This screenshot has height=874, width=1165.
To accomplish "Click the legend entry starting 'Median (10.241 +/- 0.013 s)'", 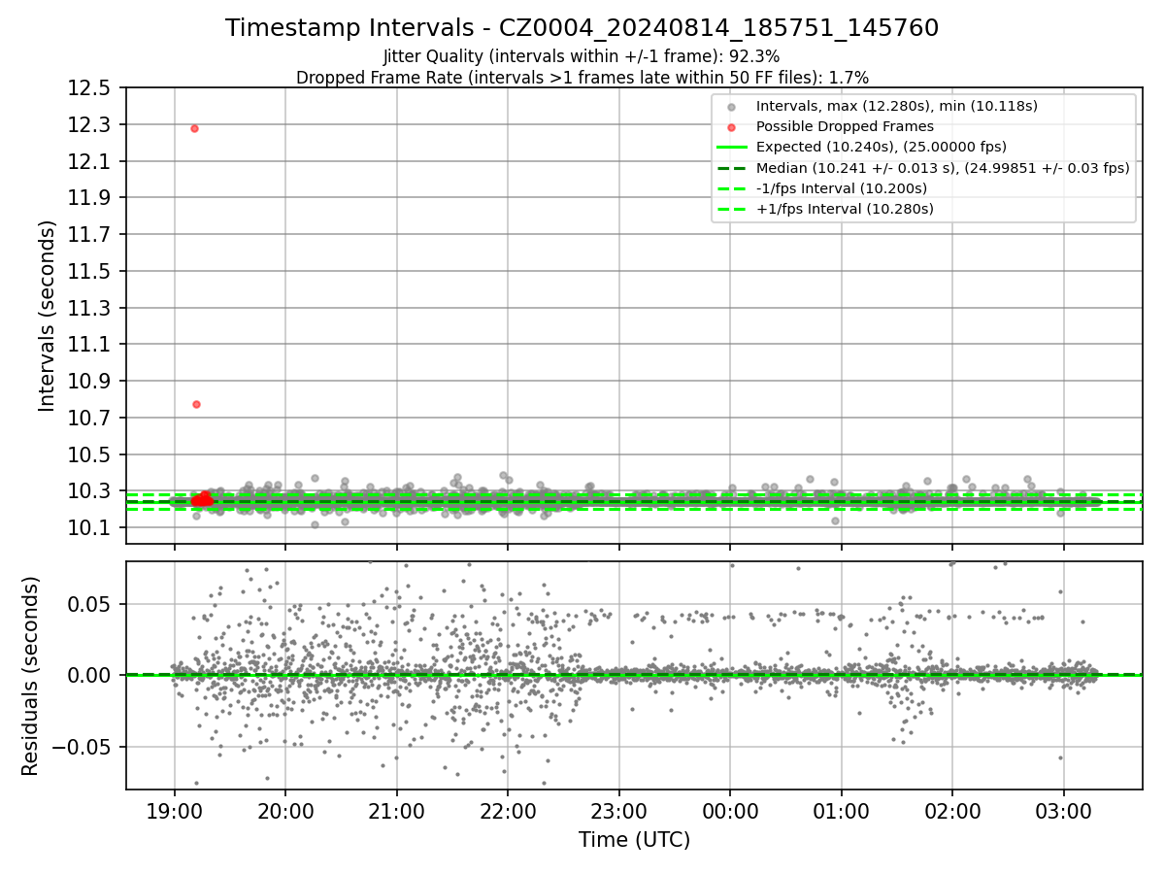I will point(943,167).
